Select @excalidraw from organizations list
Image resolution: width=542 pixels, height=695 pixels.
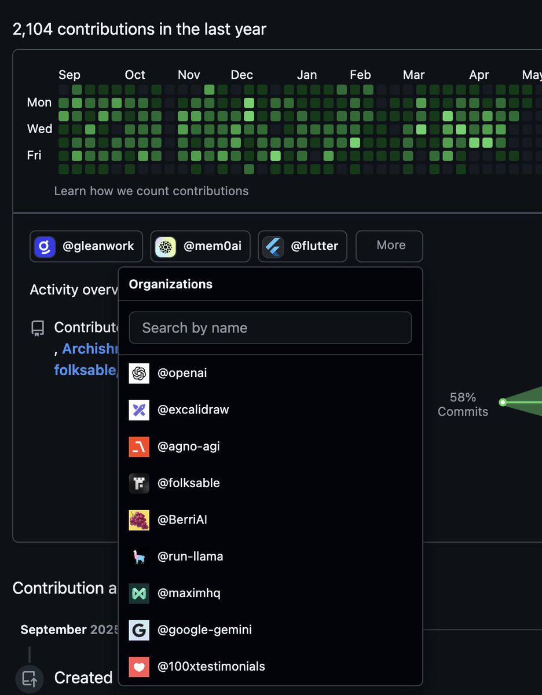coord(270,410)
